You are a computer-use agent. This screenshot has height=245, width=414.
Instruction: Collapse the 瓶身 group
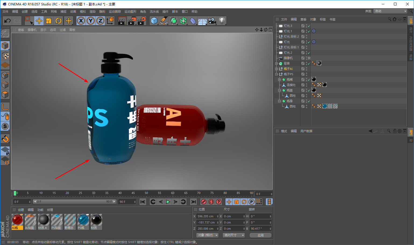(279, 101)
